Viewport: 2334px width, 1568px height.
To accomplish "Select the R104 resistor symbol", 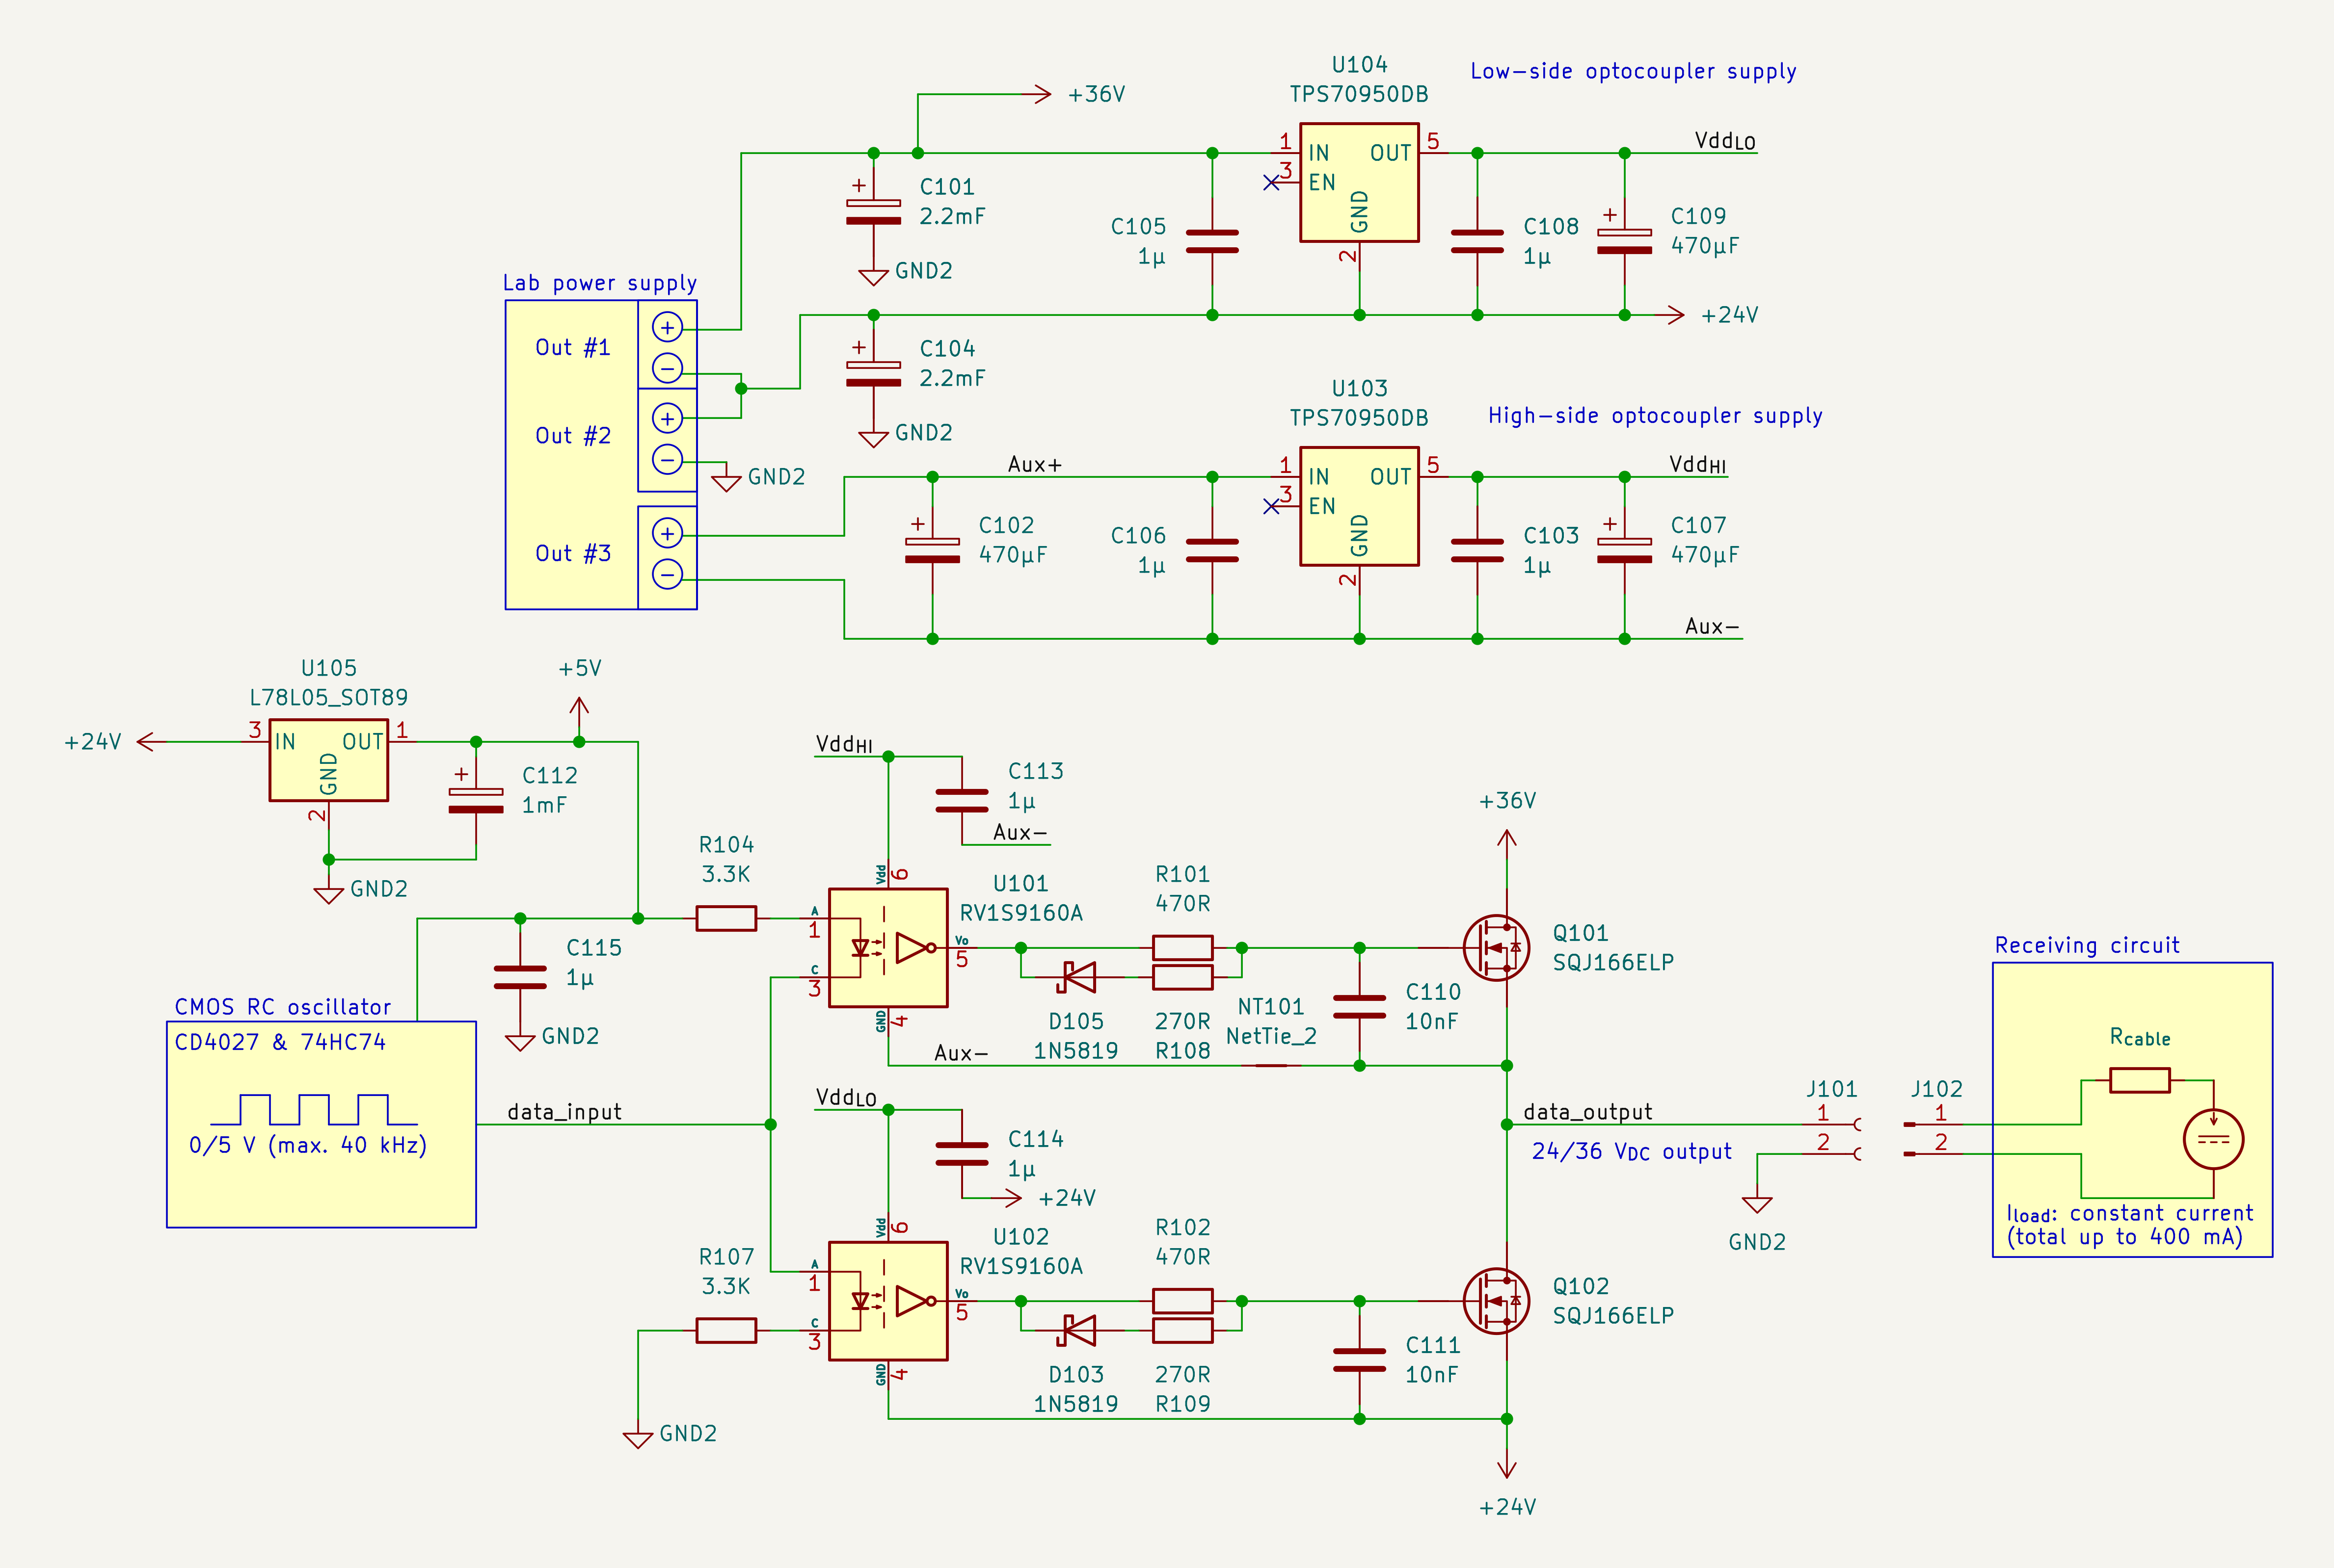I will click(725, 918).
